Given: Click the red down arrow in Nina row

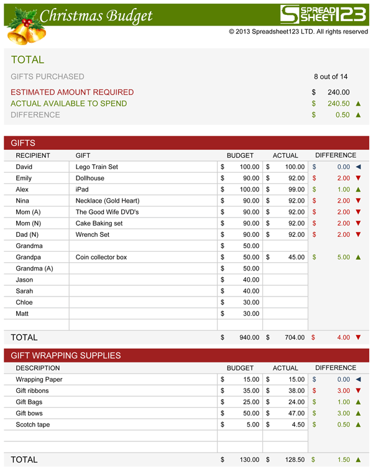Looking at the screenshot, I should point(358,201).
